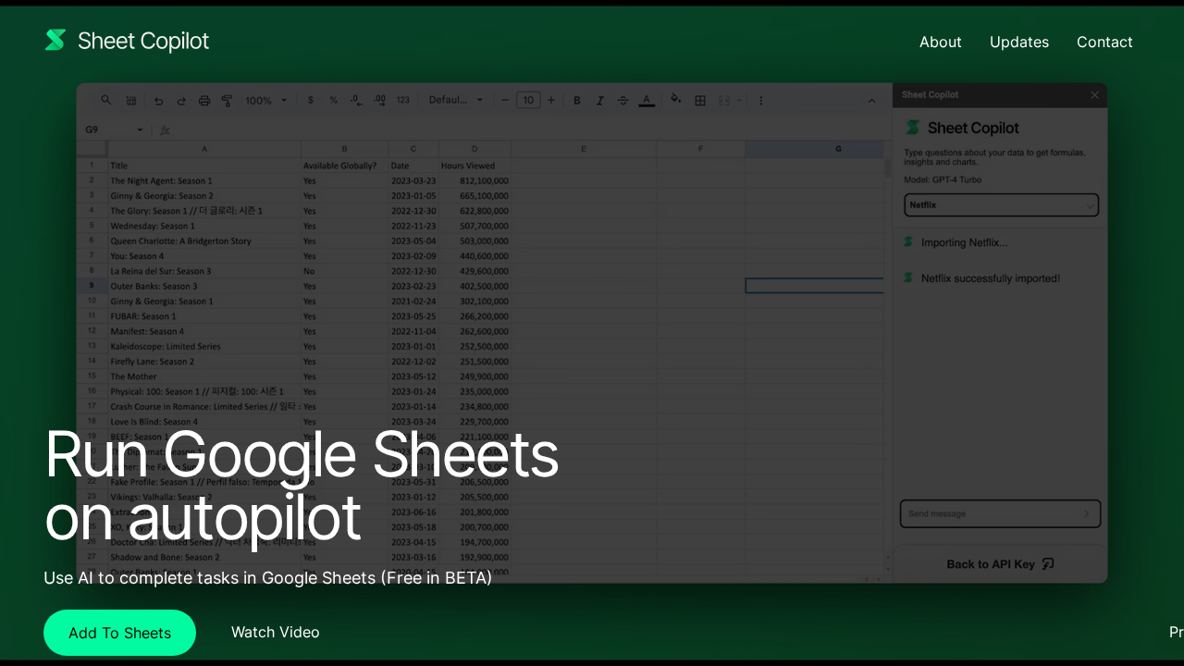Viewport: 1184px width, 666px height.
Task: Click the Add To Sheets button
Action: click(119, 633)
